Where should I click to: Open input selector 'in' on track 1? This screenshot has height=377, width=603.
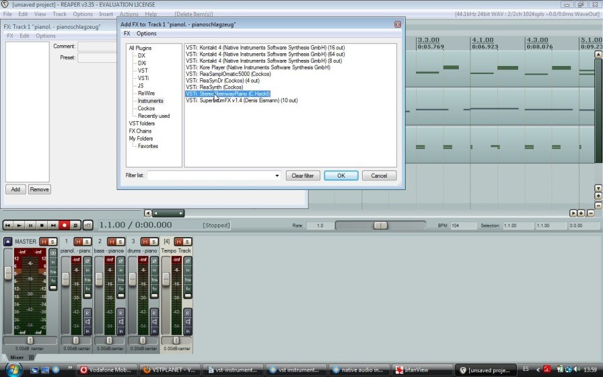pos(87,331)
